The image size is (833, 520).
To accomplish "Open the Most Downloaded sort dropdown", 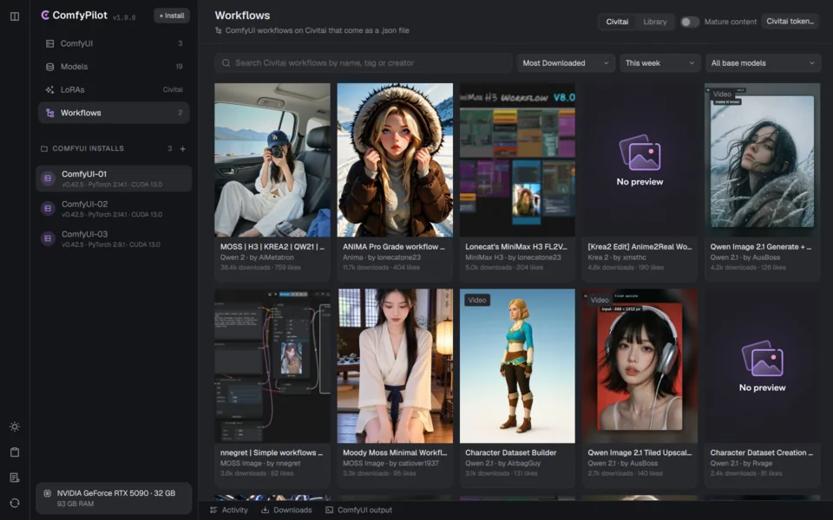I will point(566,63).
